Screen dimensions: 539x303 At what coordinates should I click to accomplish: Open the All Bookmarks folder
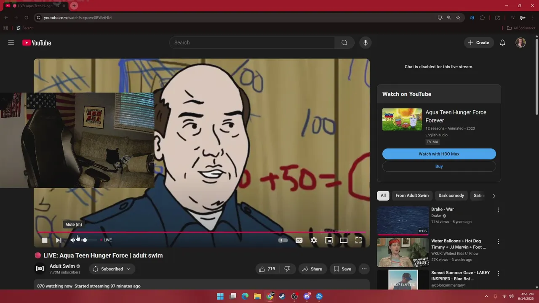point(521,28)
